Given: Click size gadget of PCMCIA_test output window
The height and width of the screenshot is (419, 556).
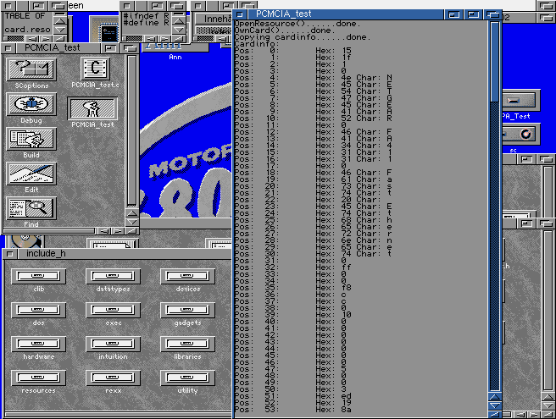Looking at the screenshot, I should click(x=495, y=414).
